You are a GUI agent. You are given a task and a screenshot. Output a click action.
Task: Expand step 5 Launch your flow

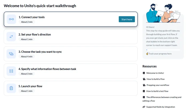(70, 88)
